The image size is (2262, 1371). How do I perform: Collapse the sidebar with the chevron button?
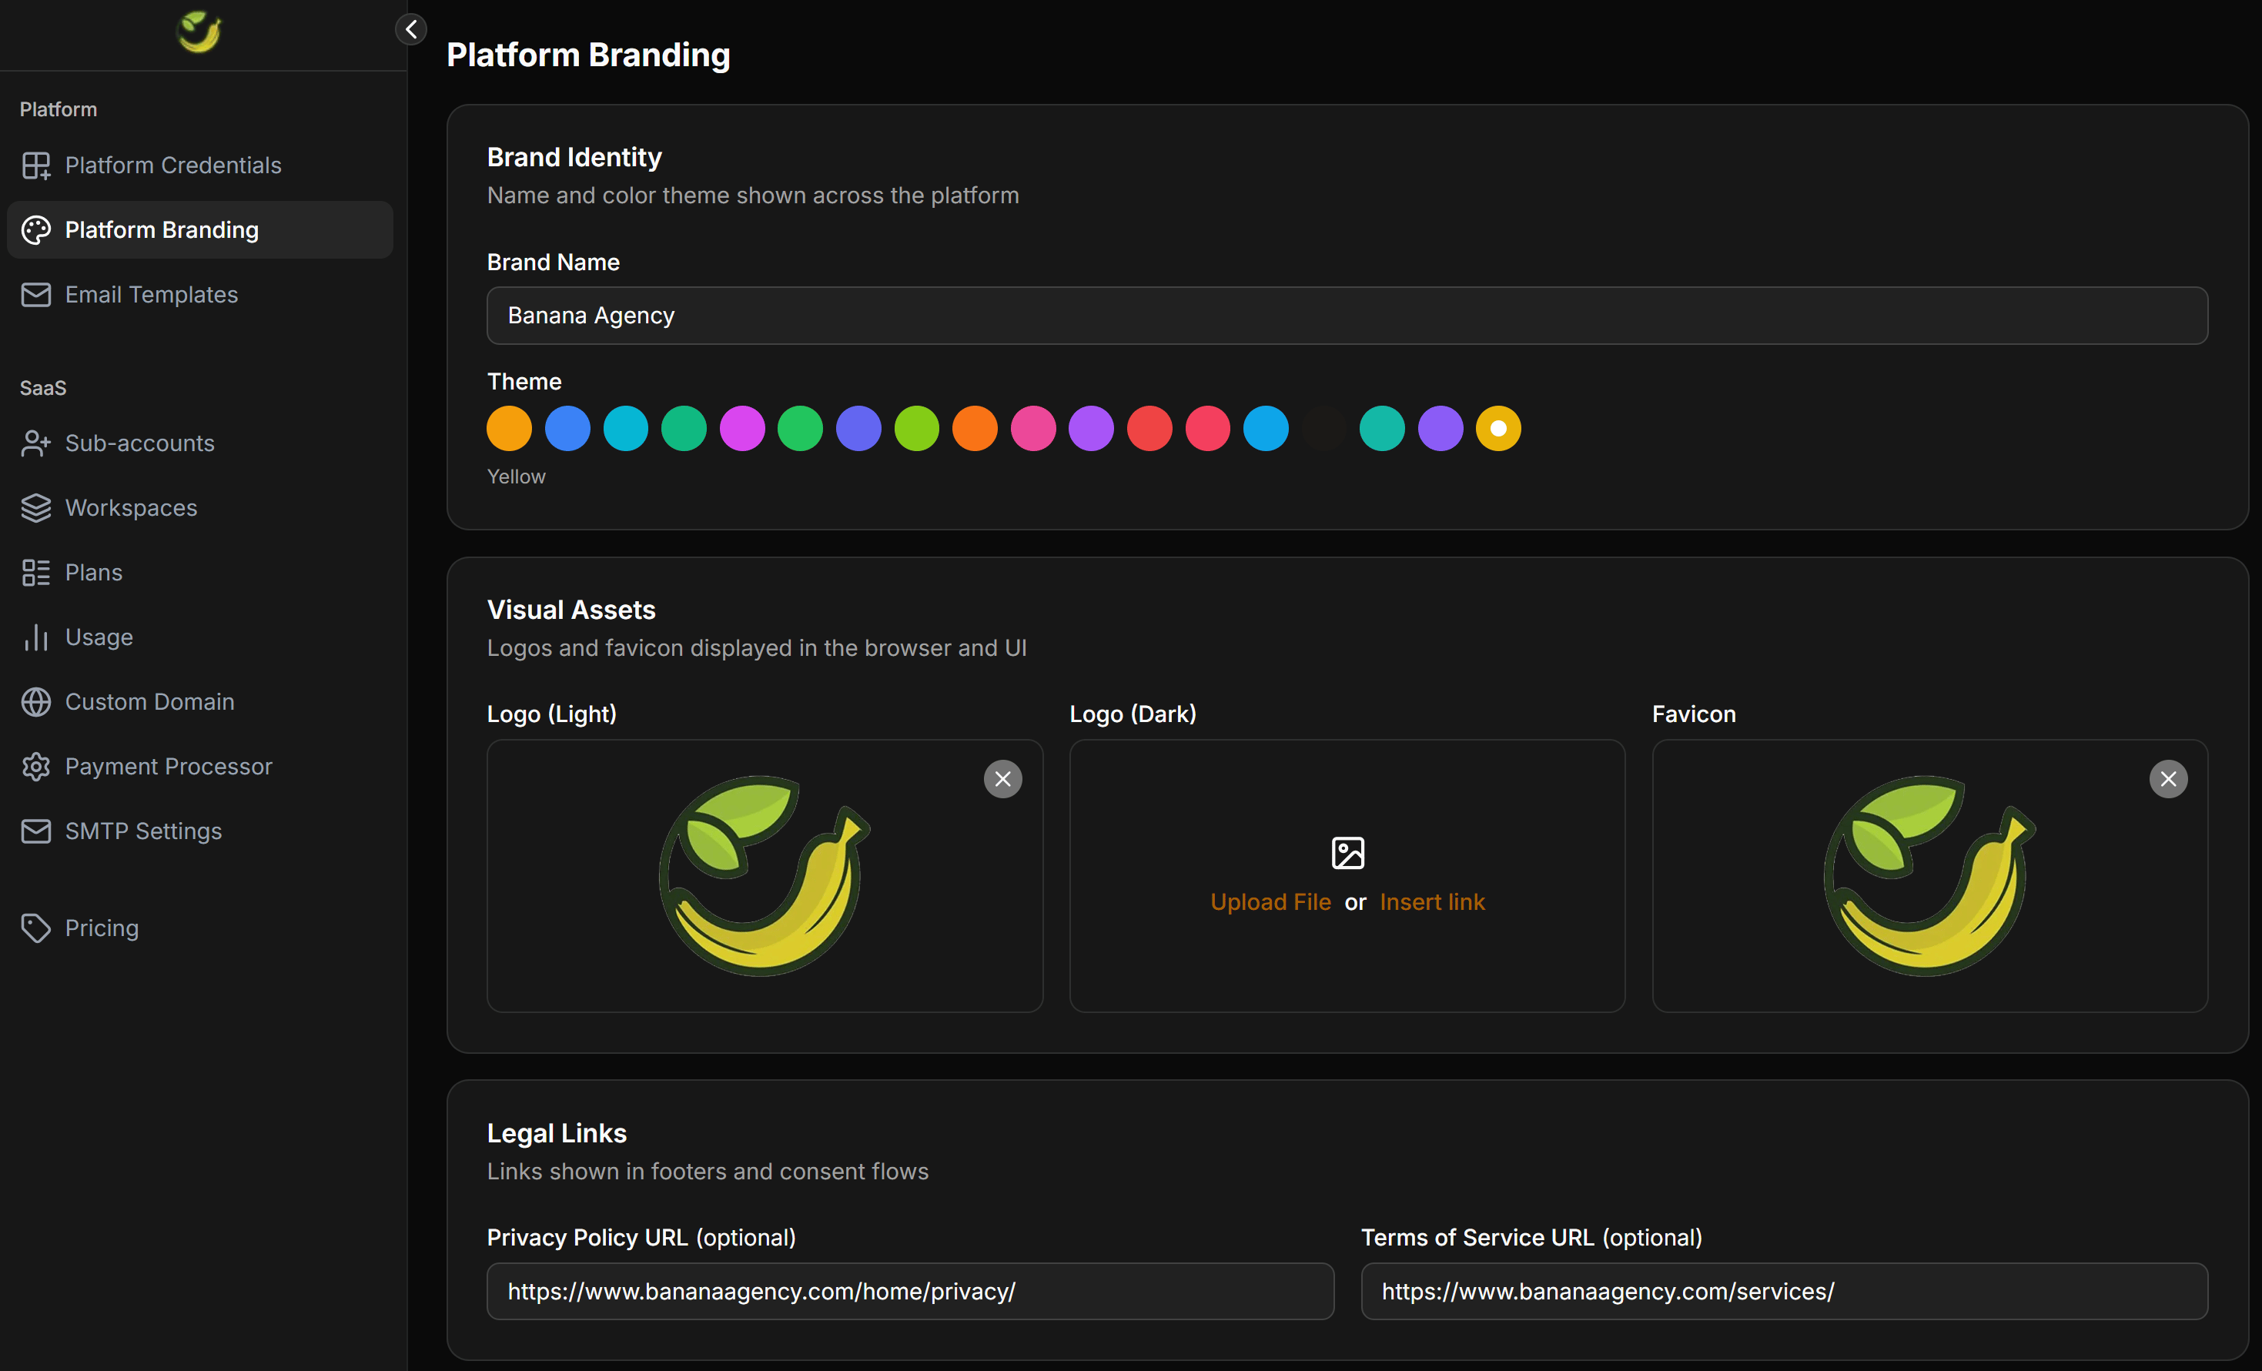click(410, 29)
